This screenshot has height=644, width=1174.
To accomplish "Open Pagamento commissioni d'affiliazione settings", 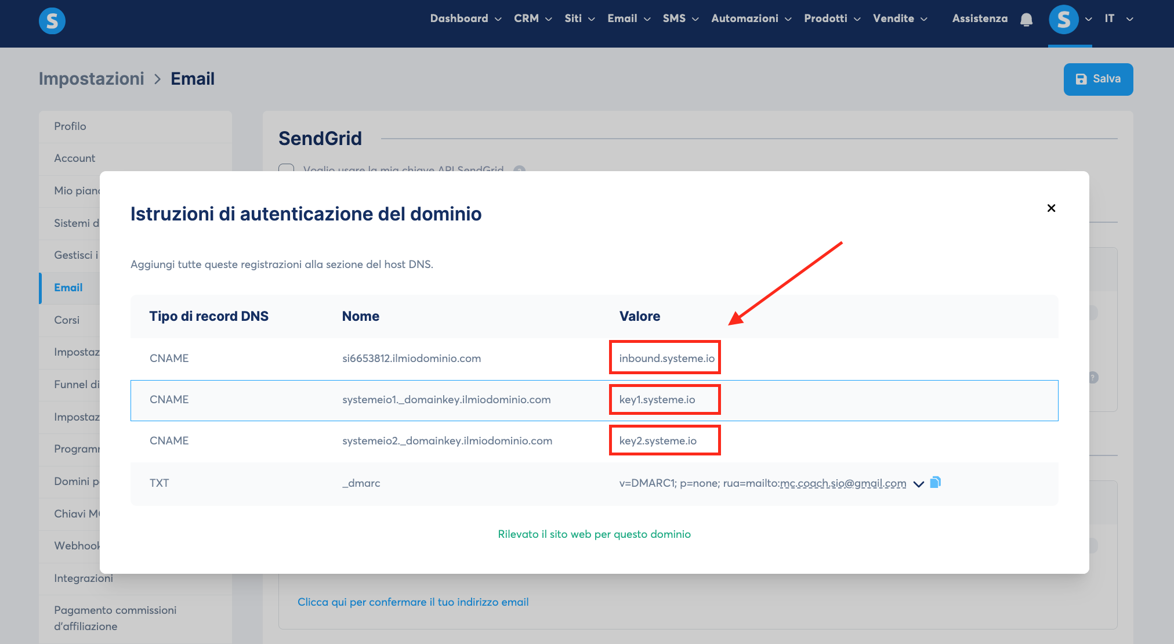I will pos(135,618).
